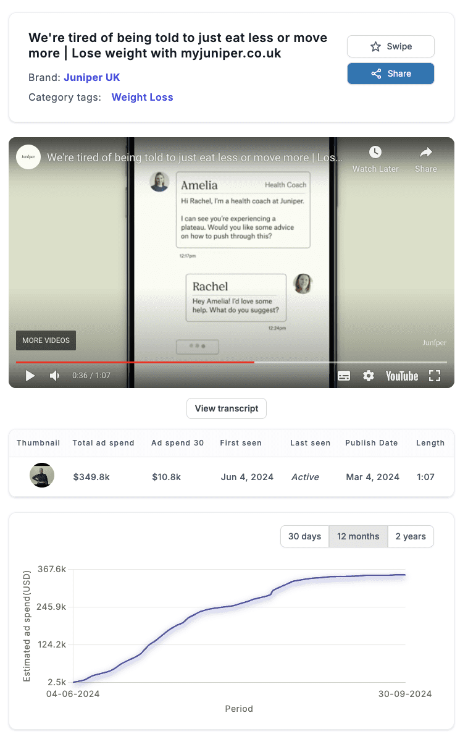Click the ad thumbnail image
The image size is (468, 739).
[x=42, y=475]
